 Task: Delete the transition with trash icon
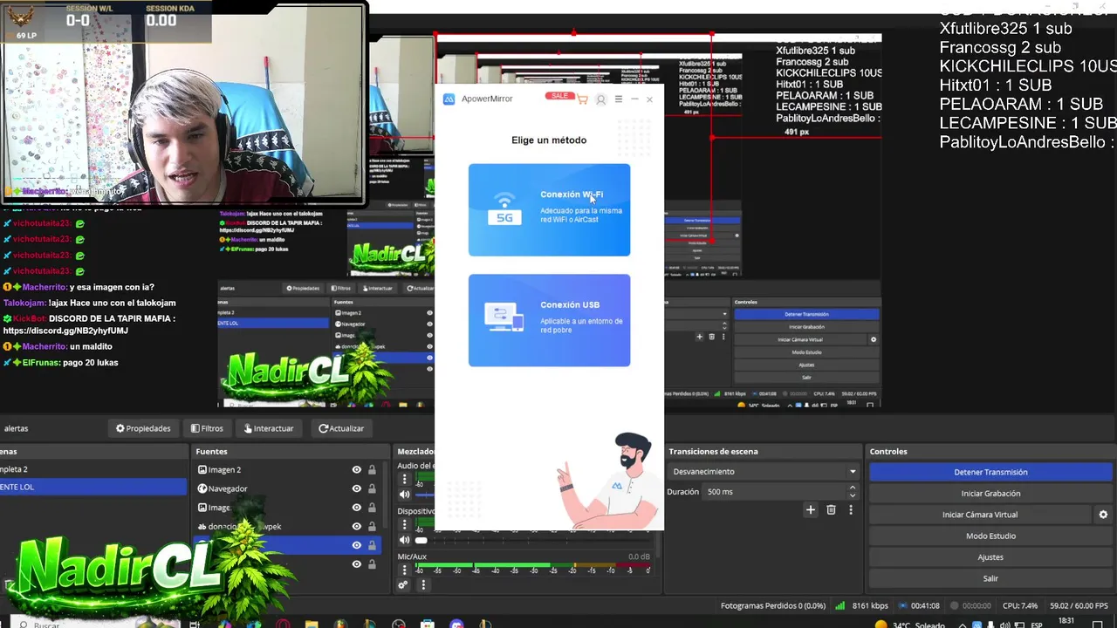tap(831, 510)
